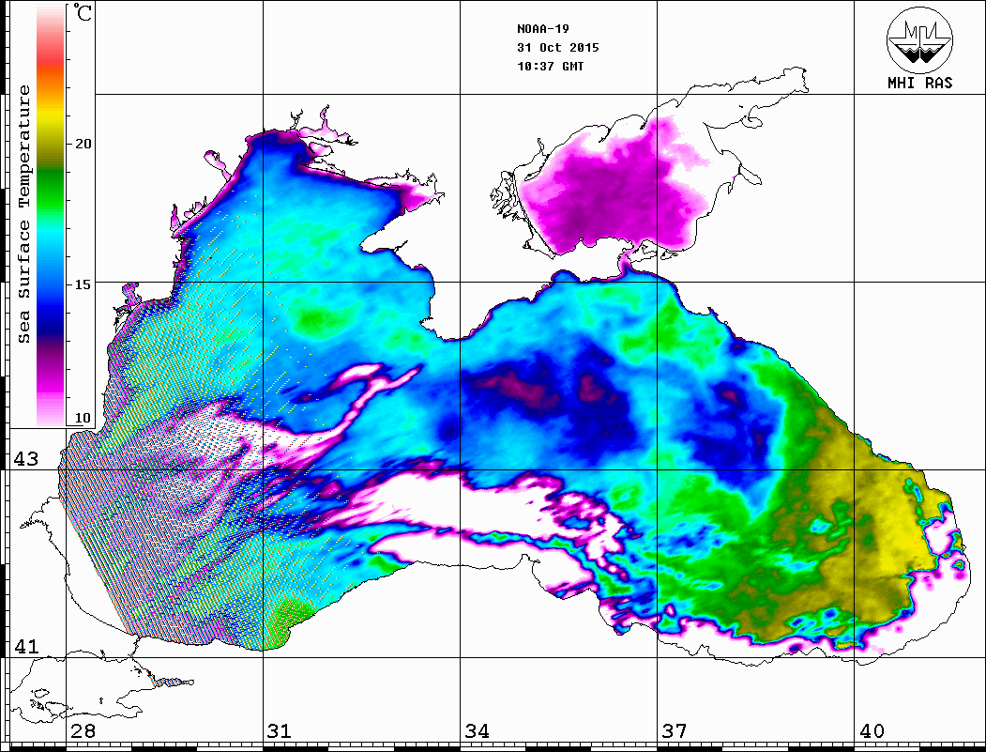This screenshot has width=986, height=752.
Task: Click the 'MHI RAS' label text
Action: click(920, 83)
